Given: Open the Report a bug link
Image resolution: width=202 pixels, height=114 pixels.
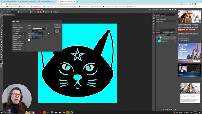Looking at the screenshot, I should coord(155,9).
